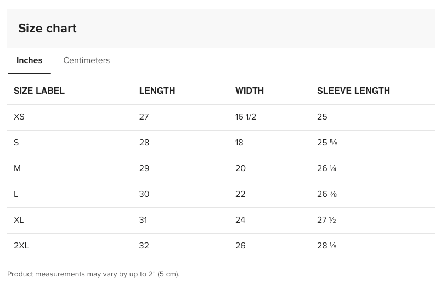Click the SIZE LABEL column header
The width and height of the screenshot is (435, 294).
[x=39, y=91]
